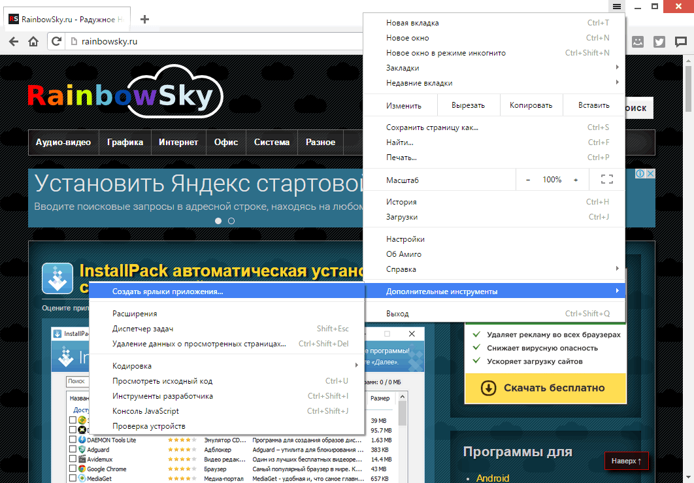The width and height of the screenshot is (694, 483).
Task: Open Диспетчер задач
Action: tap(227, 329)
